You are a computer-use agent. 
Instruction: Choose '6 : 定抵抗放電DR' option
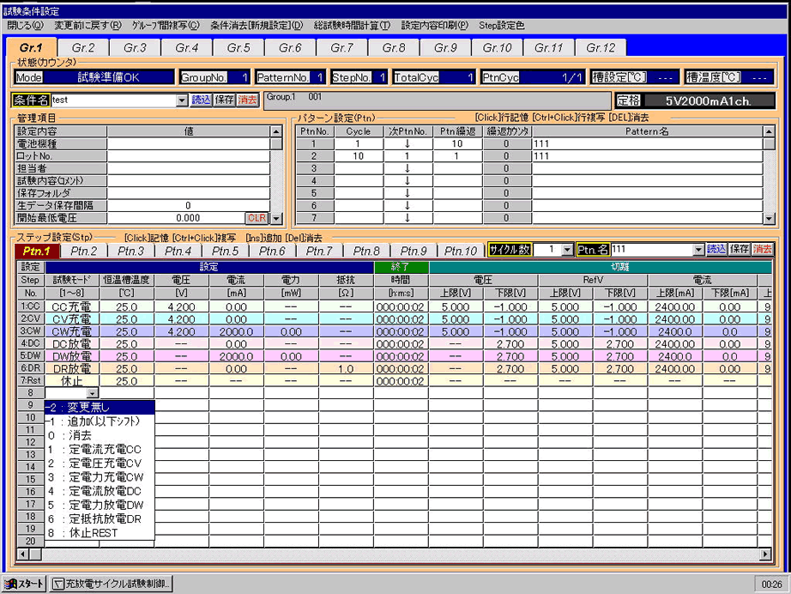click(100, 518)
